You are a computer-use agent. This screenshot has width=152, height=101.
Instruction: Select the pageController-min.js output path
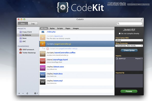(64, 48)
